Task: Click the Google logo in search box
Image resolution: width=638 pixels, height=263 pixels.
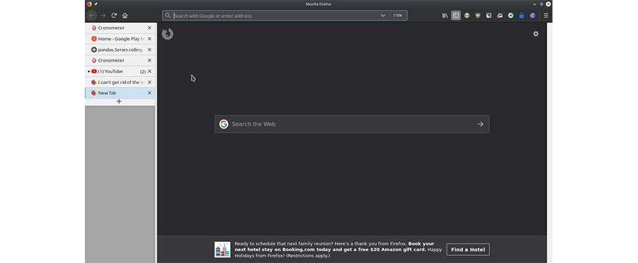Action: pos(224,124)
